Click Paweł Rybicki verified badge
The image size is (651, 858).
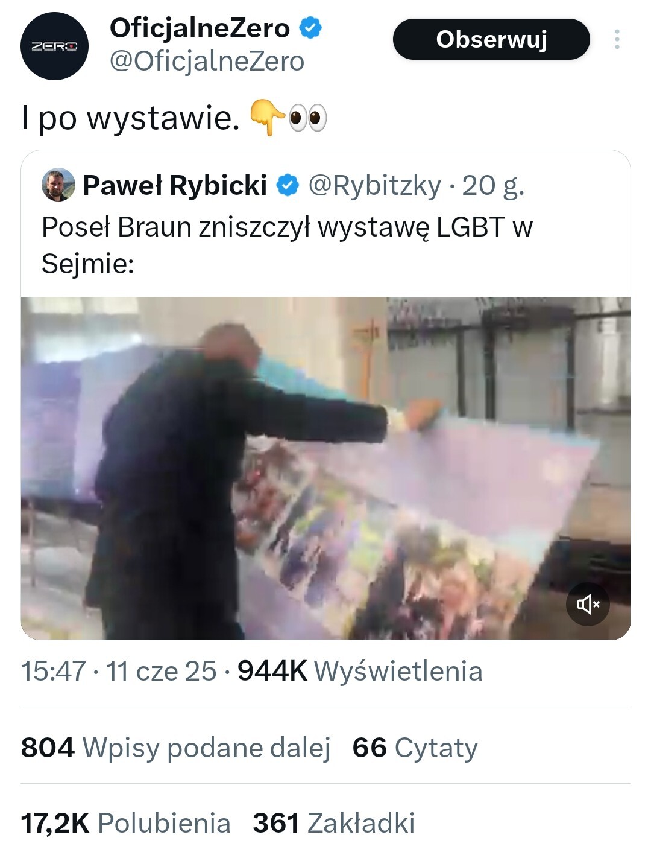[x=288, y=185]
